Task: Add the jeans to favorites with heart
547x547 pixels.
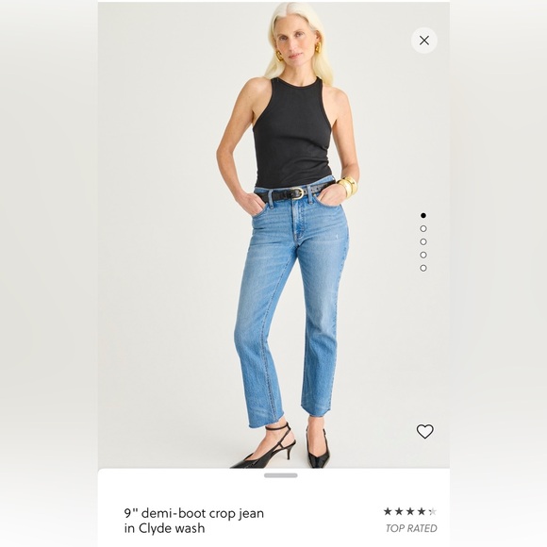Action: point(425,432)
